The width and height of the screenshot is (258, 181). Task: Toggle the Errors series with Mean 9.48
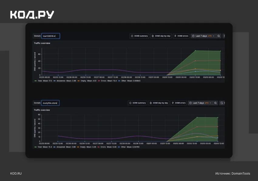pyautogui.click(x=107, y=147)
